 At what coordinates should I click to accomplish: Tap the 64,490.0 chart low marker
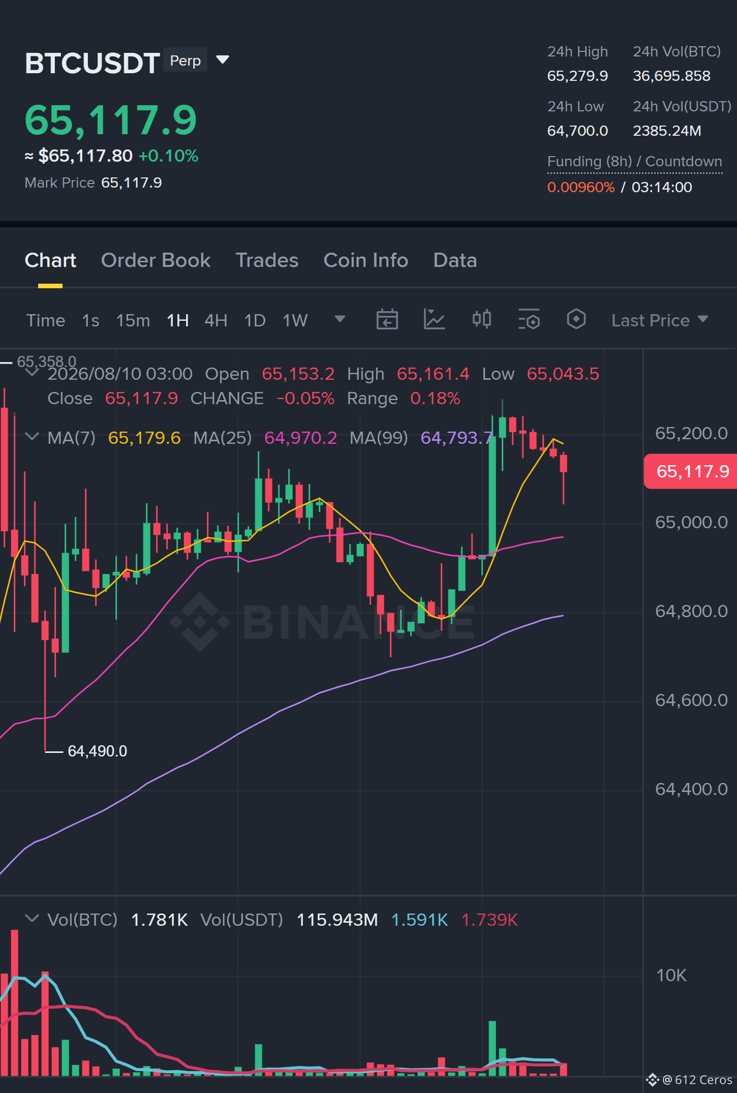(98, 751)
